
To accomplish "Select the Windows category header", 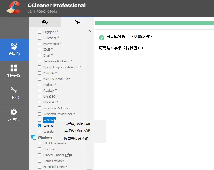I will tap(45, 137).
